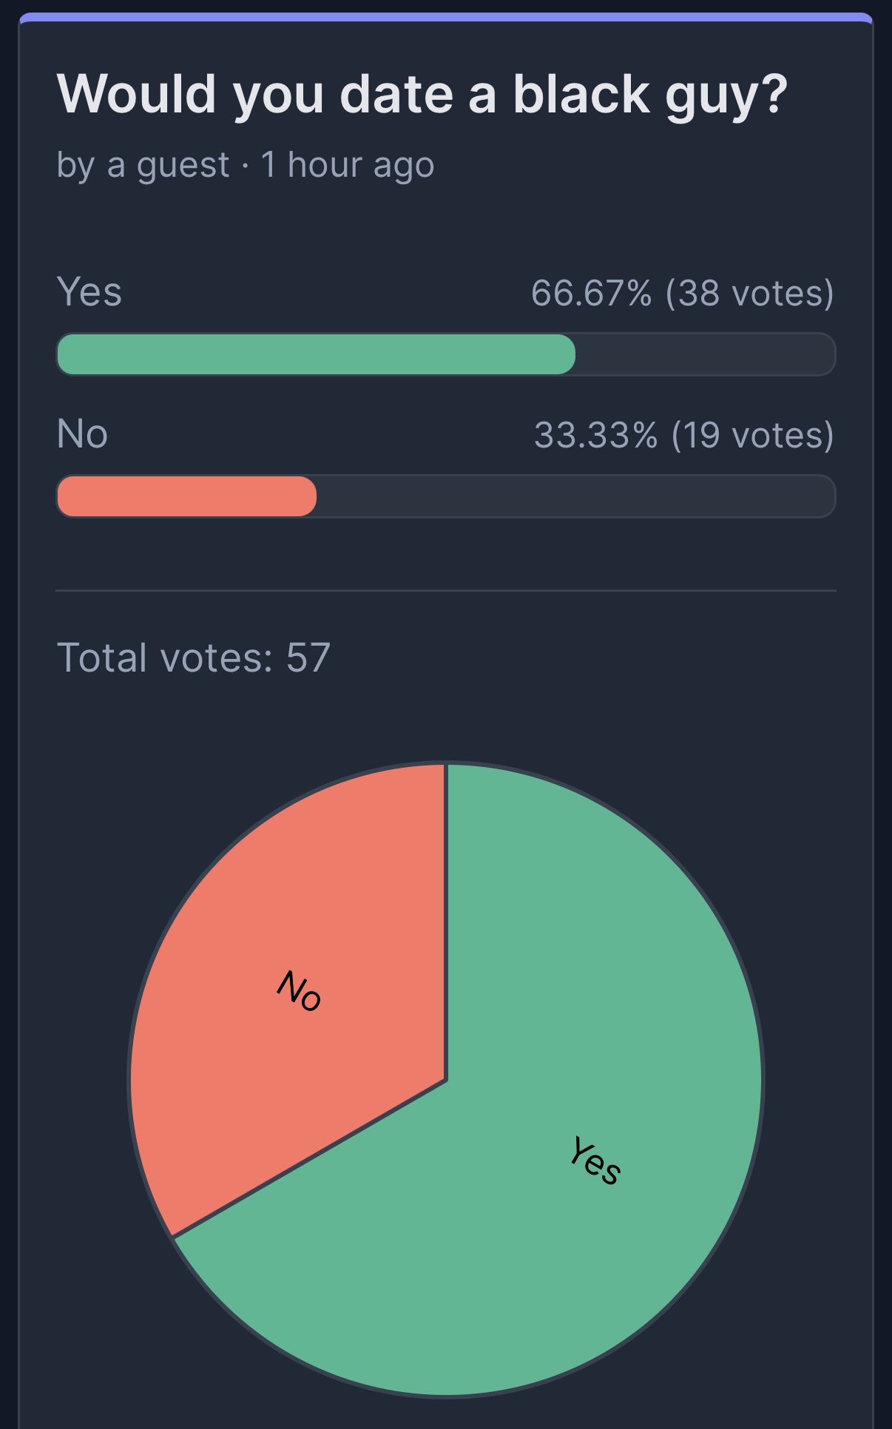The image size is (892, 1429).
Task: Select the "Yes" option label
Action: point(89,291)
